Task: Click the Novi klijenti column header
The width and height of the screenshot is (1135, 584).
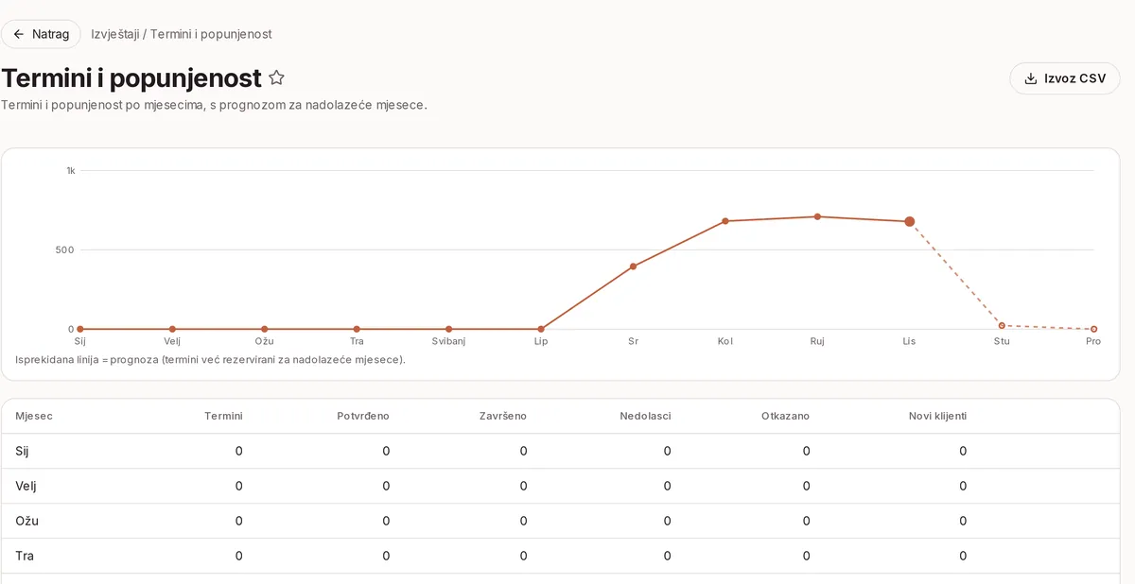Action: point(937,416)
